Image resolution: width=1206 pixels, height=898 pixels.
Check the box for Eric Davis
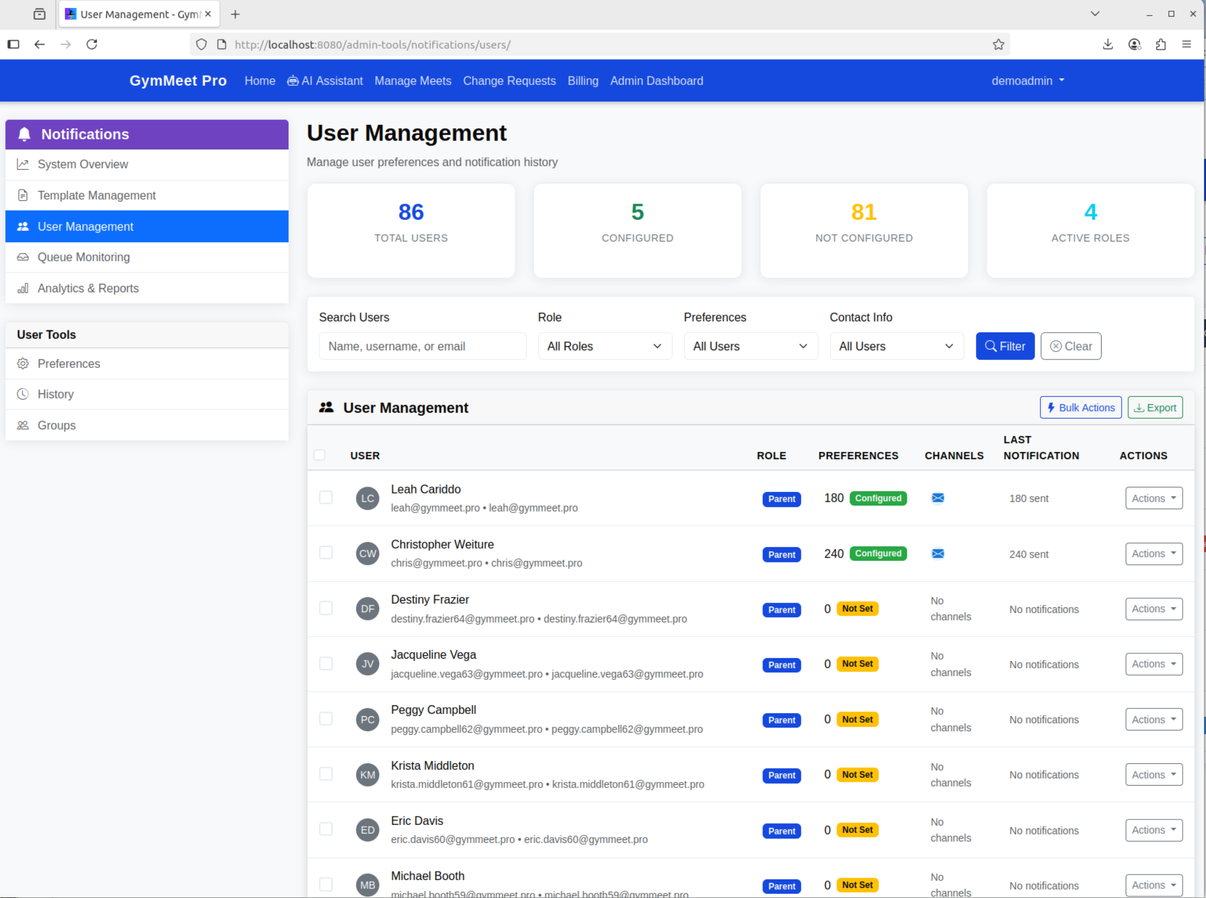tap(326, 829)
